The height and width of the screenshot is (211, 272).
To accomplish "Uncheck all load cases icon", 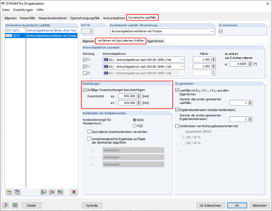I will click(x=52, y=192).
